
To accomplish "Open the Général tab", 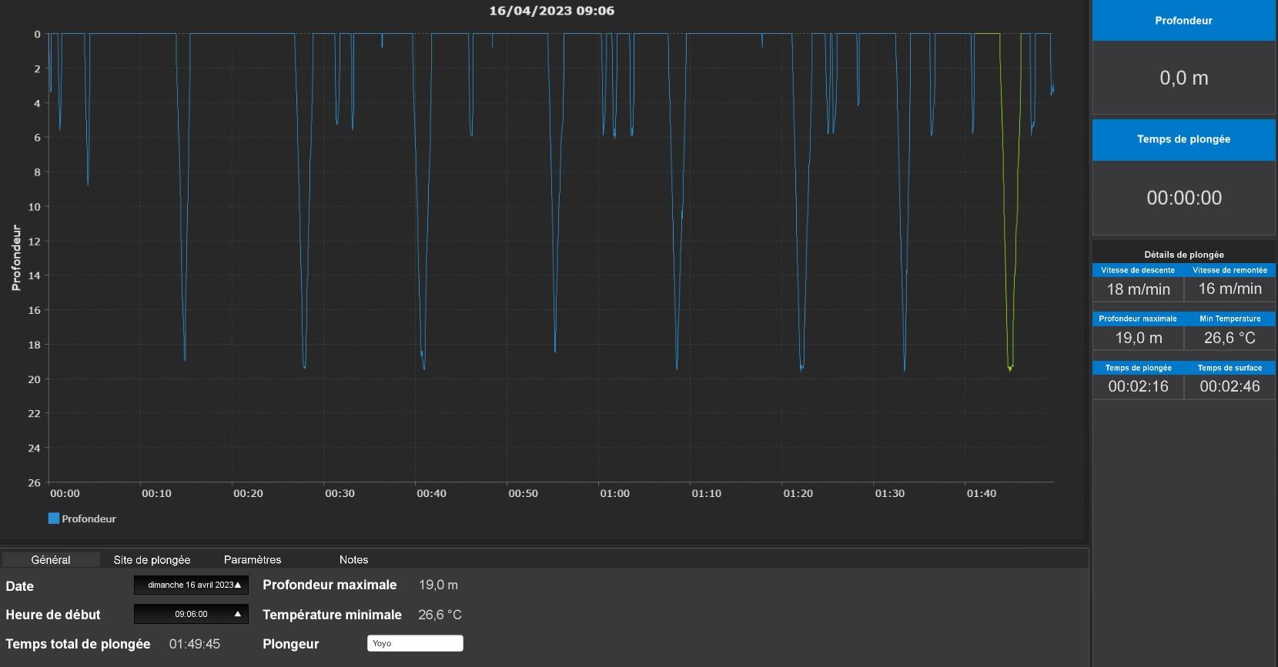I will tap(51, 559).
